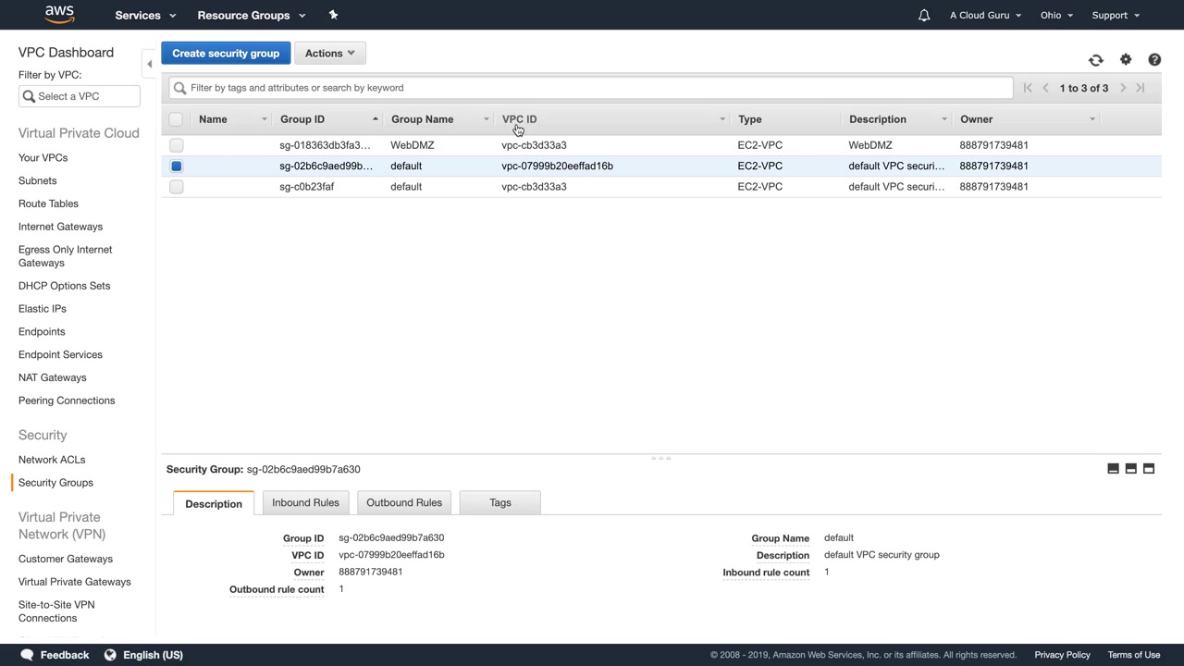The width and height of the screenshot is (1184, 666).
Task: Open Route Tables in sidebar
Action: [x=48, y=203]
